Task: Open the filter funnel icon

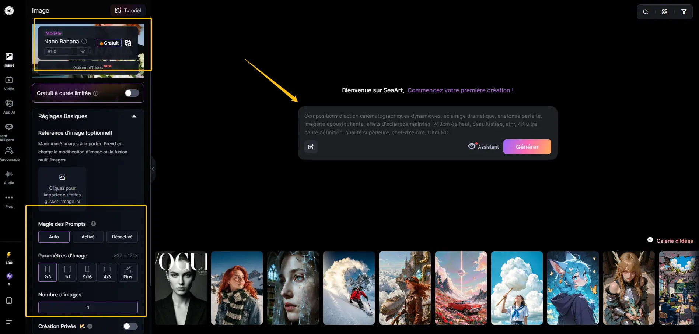Action: click(684, 12)
